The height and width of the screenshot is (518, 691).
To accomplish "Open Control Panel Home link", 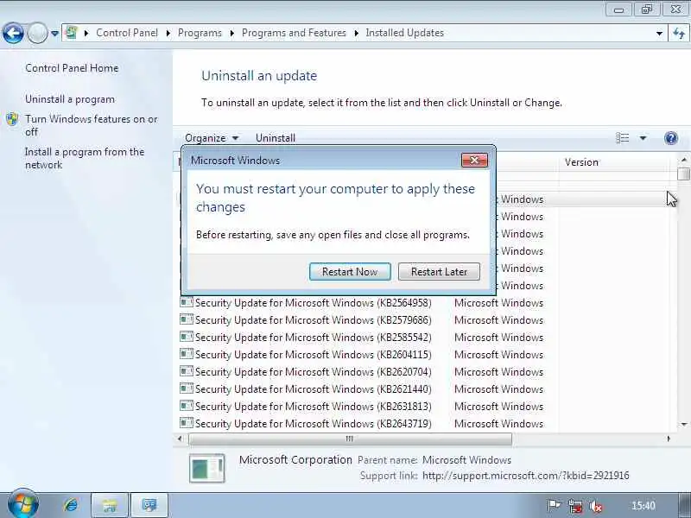I will pyautogui.click(x=72, y=68).
